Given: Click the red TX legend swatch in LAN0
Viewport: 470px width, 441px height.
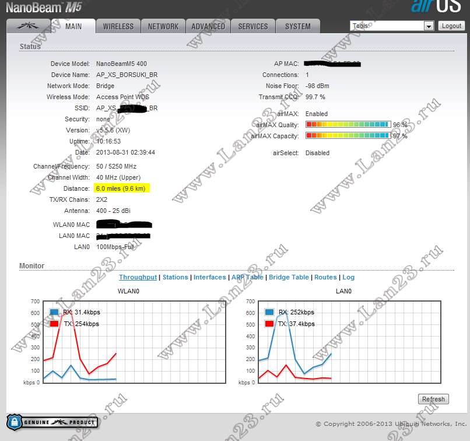Looking at the screenshot, I should point(269,324).
